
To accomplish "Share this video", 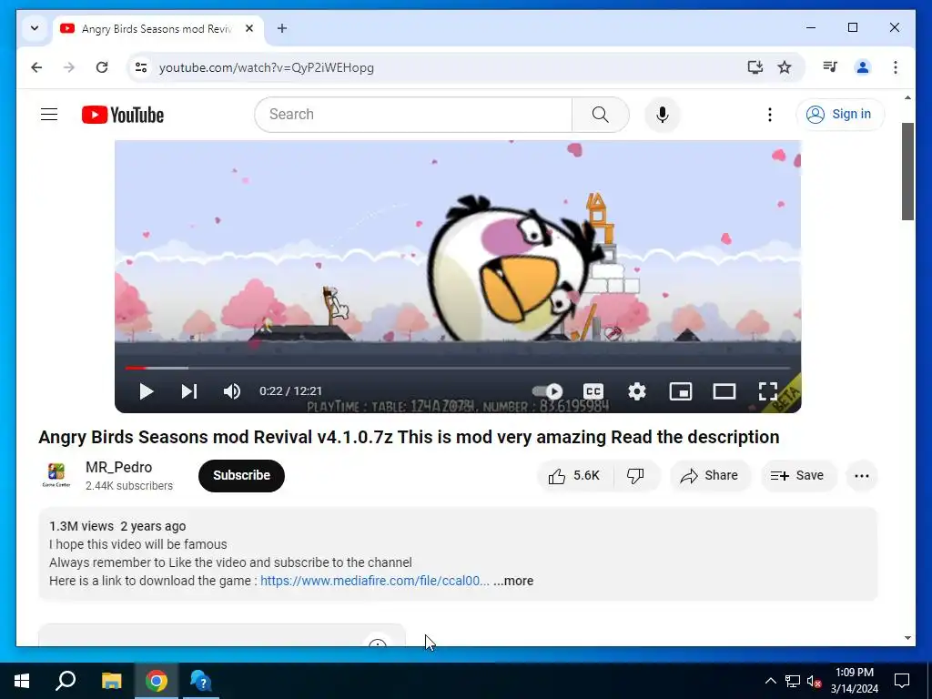I will coord(710,475).
